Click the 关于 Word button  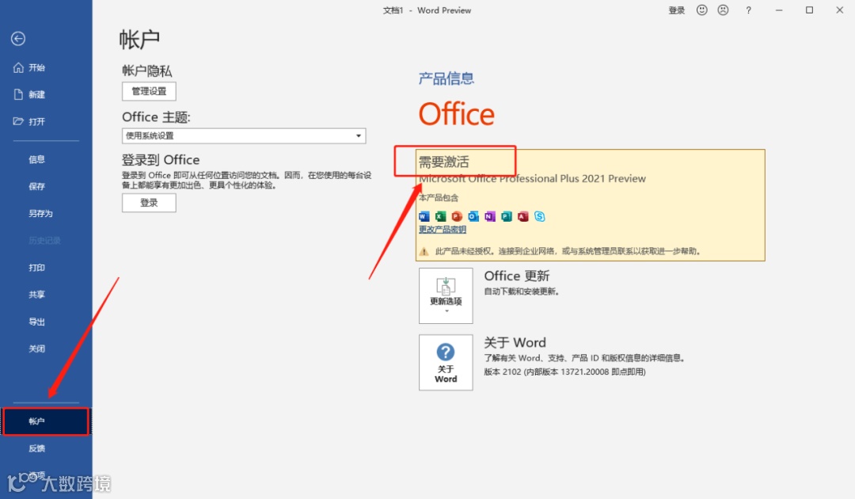[x=446, y=363]
